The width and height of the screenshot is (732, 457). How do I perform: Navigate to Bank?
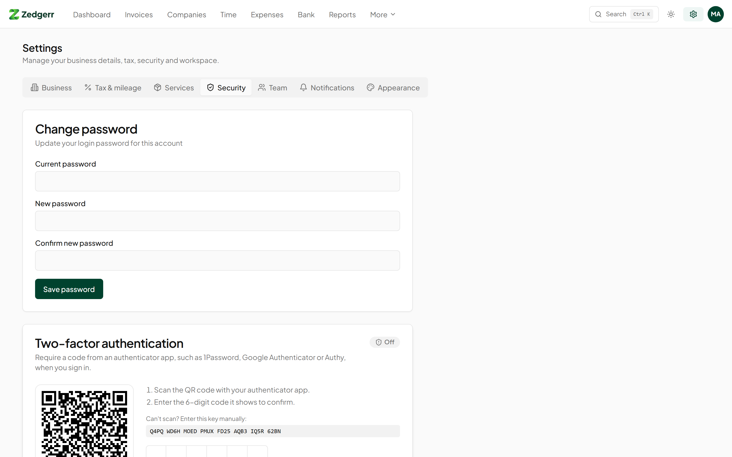point(306,14)
